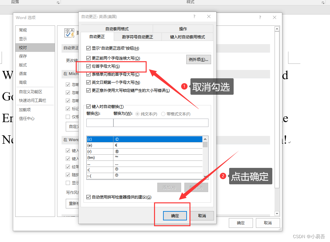Focus the 替换为 input field

tap(161, 123)
